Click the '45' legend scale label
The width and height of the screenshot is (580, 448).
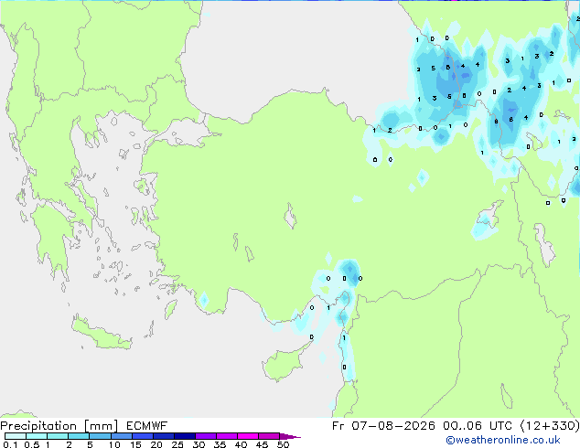point(262,444)
